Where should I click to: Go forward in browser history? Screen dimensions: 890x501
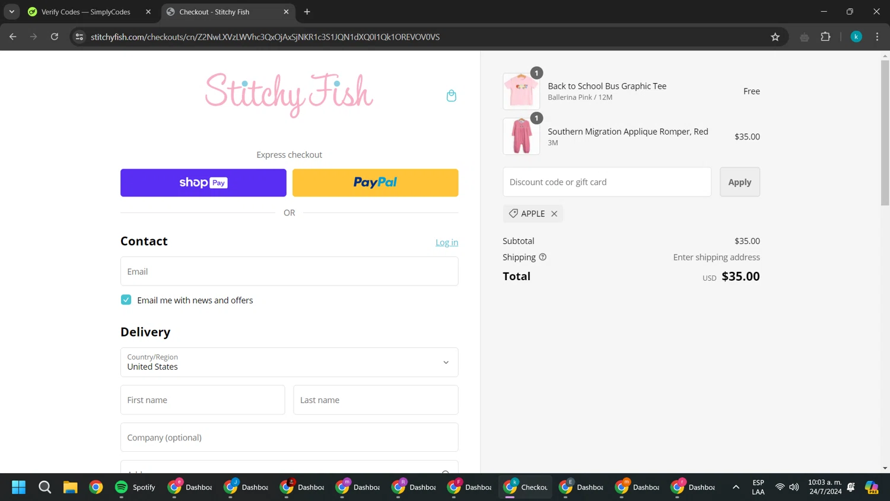34,37
